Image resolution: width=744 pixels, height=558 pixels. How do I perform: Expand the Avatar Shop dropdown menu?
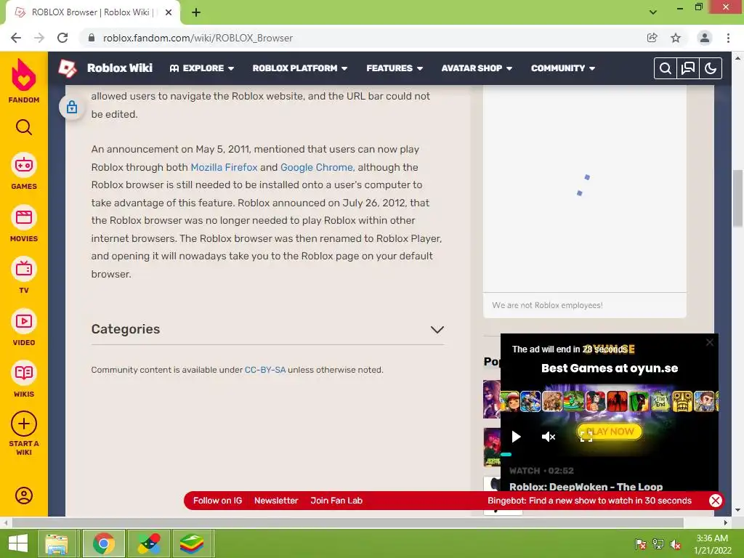click(477, 68)
